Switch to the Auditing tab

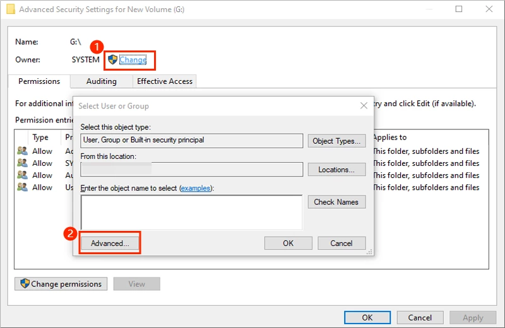[102, 81]
